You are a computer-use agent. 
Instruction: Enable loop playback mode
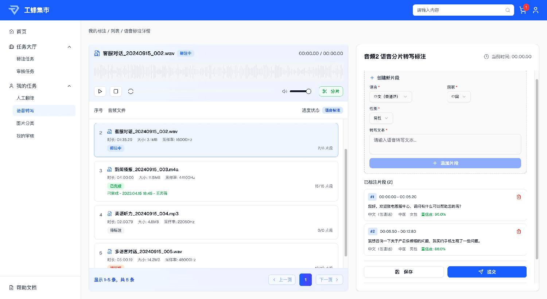point(131,91)
